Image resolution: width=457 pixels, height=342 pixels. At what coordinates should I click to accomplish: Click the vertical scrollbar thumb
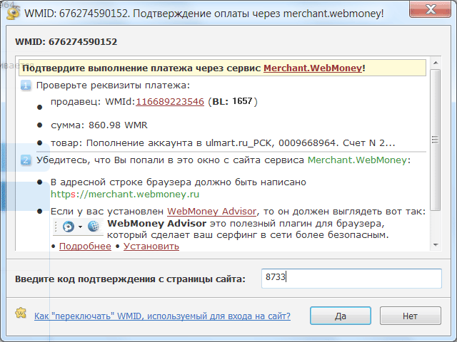tap(436, 140)
